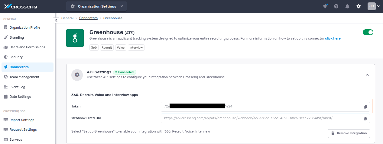Copy the Token value
The image size is (383, 144).
coord(365,107)
